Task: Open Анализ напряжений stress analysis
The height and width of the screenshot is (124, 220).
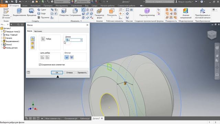Action: coord(186,14)
